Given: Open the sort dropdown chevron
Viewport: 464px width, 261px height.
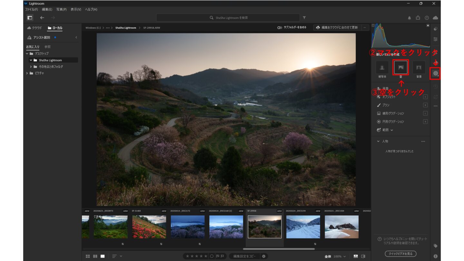Looking at the screenshot, I should tap(121, 256).
